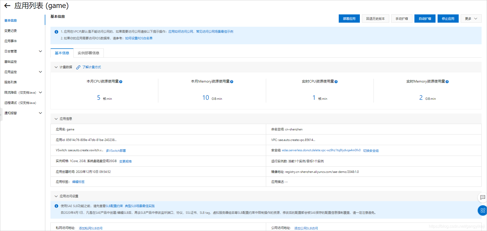The height and width of the screenshot is (231, 487).
Task: Open the 典型SLB场景最佳实践 link
Action: click(140, 206)
